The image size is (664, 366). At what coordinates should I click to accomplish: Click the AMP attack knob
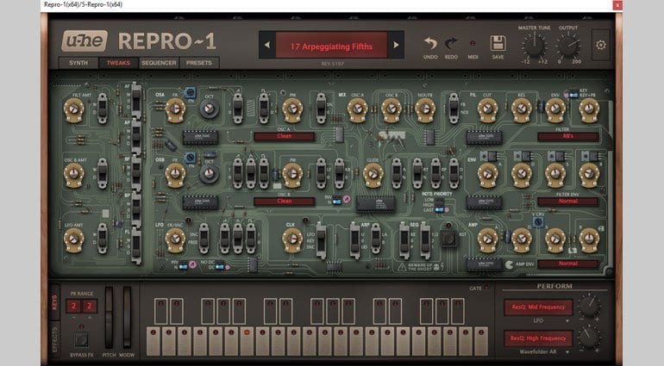pyautogui.click(x=487, y=239)
